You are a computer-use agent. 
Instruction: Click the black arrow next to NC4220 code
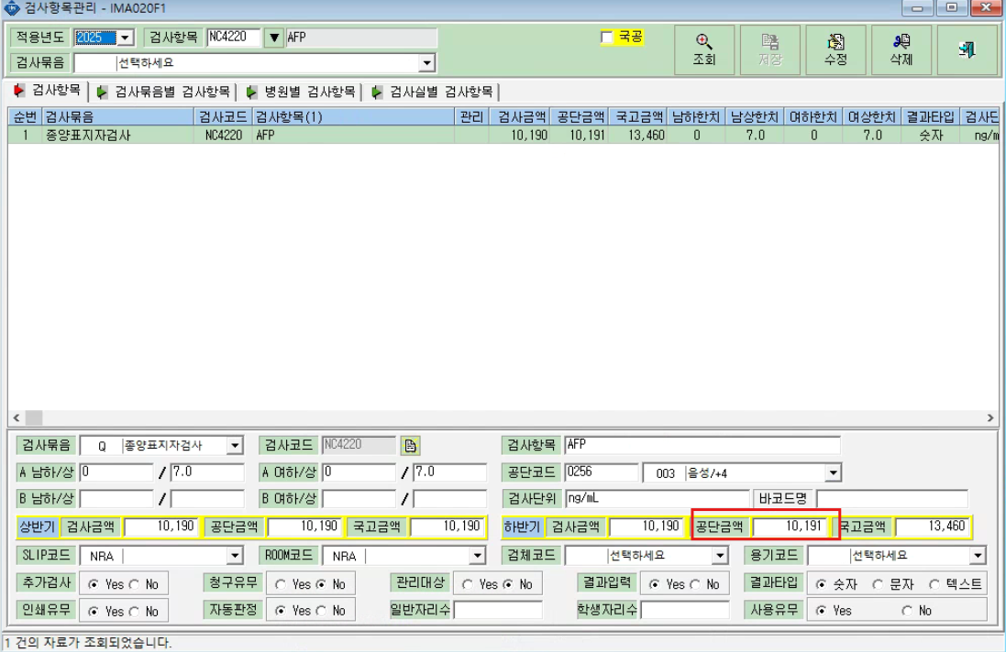274,38
